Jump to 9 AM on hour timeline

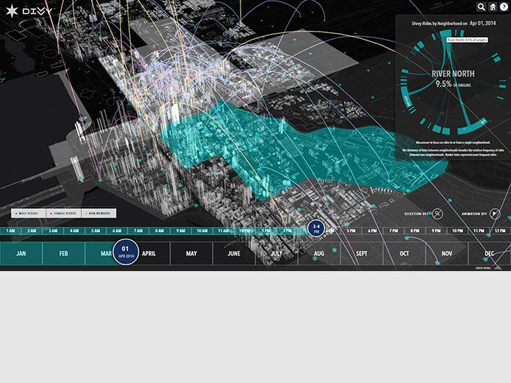tap(181, 231)
